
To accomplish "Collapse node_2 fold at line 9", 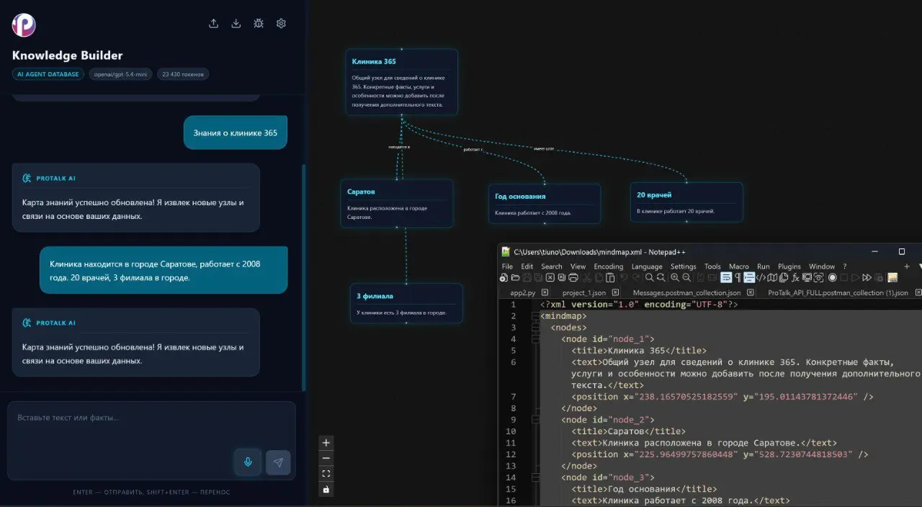I will point(534,419).
